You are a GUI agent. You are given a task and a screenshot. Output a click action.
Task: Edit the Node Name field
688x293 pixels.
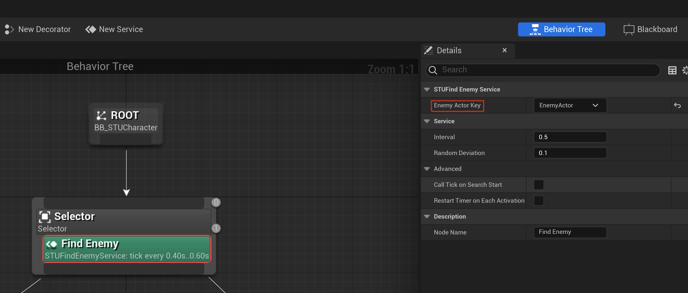pos(570,232)
